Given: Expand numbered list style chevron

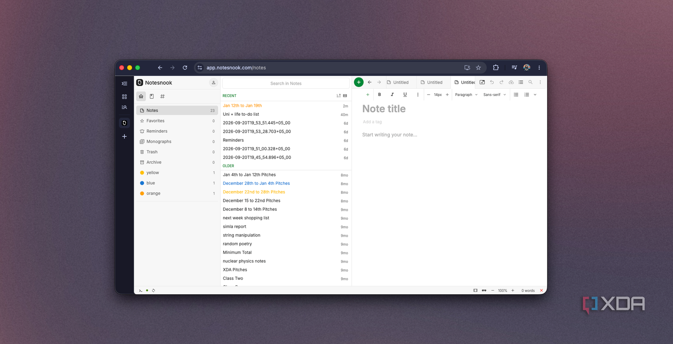Looking at the screenshot, I should coord(535,95).
